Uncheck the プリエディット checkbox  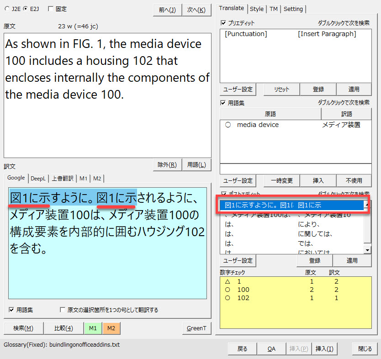[223, 23]
